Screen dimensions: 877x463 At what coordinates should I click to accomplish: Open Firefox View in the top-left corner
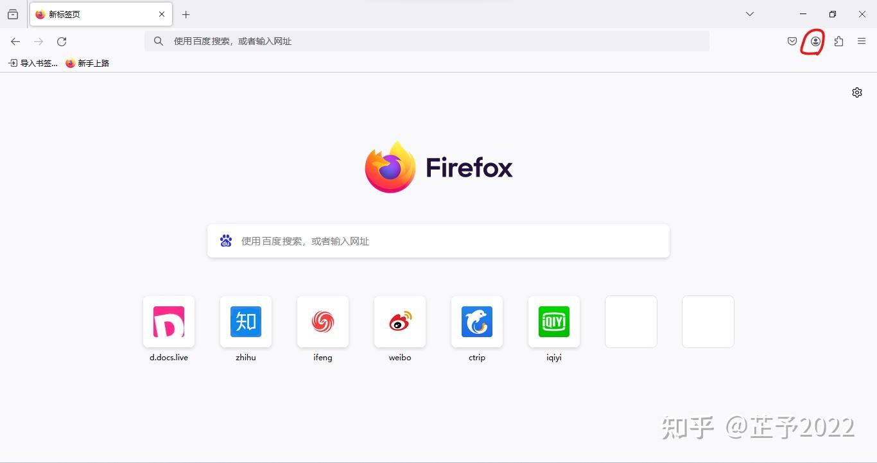click(x=12, y=14)
